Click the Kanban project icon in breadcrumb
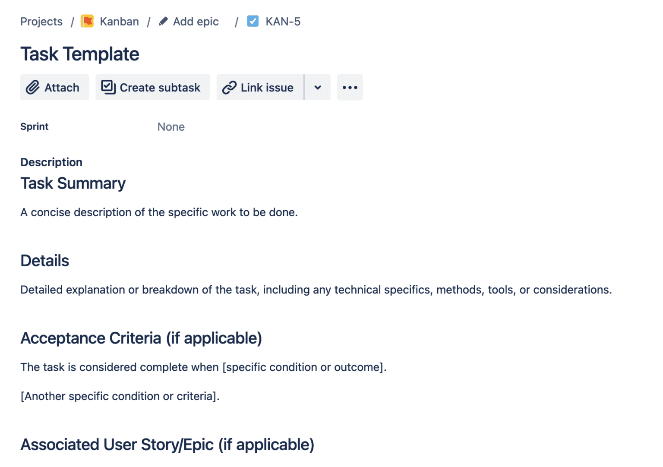This screenshot has width=663, height=467. coord(87,21)
